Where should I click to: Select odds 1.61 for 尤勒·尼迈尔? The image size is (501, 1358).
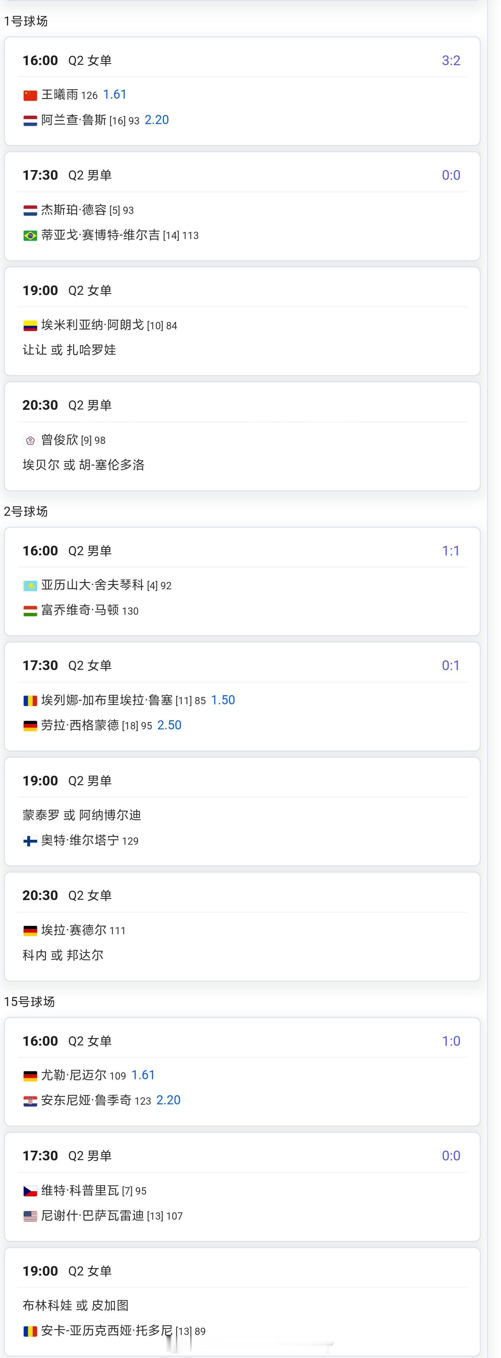(x=143, y=1075)
